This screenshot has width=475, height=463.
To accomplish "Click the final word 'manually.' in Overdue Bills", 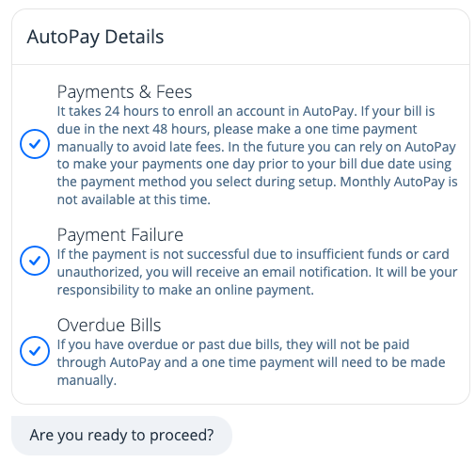I will 87,380.
